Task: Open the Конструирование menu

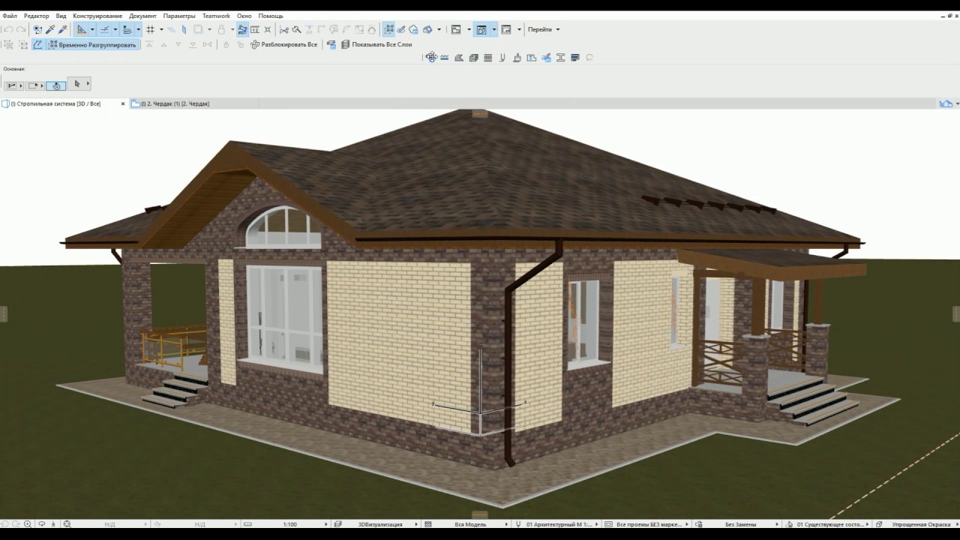Action: tap(97, 16)
